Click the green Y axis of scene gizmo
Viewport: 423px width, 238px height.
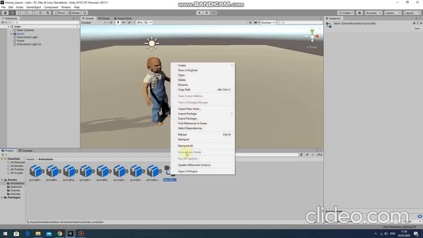(312, 32)
